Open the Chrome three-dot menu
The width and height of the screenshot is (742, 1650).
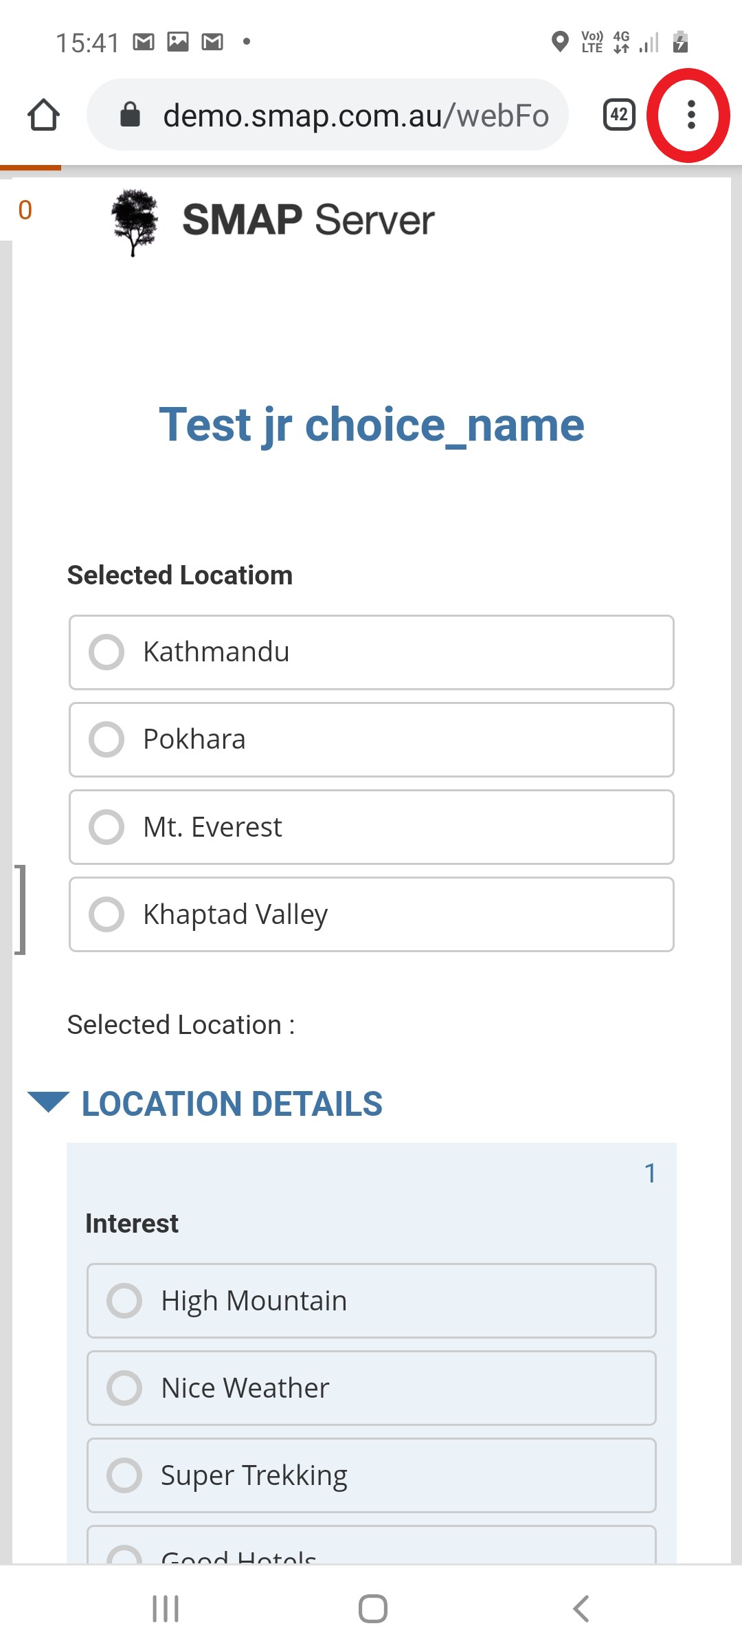click(691, 115)
